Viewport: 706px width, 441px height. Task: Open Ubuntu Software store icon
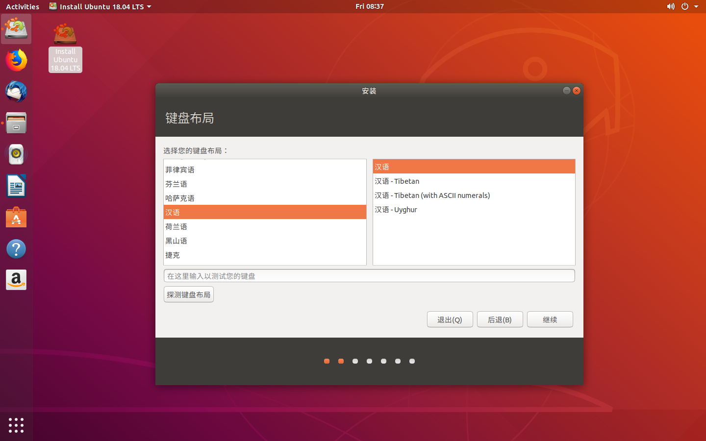click(x=16, y=217)
